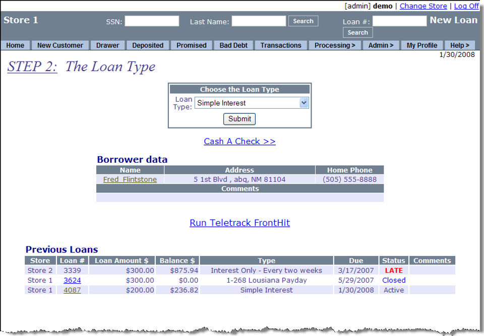The width and height of the screenshot is (484, 336).
Task: Open the Home menu tab
Action: (x=15, y=45)
